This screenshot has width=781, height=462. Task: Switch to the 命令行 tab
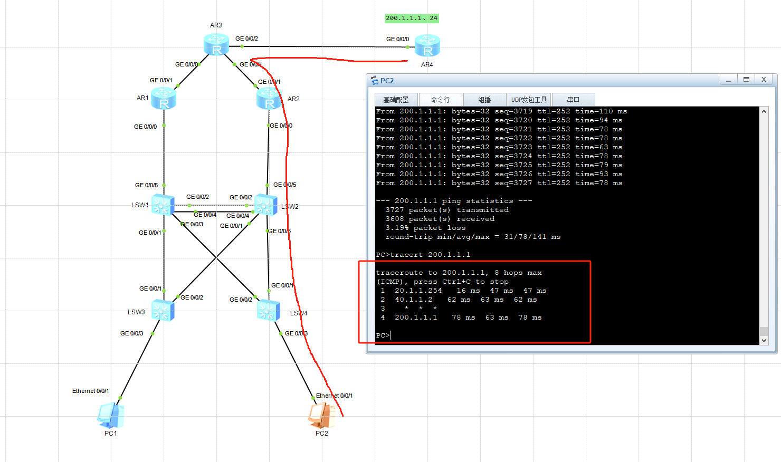(x=440, y=100)
